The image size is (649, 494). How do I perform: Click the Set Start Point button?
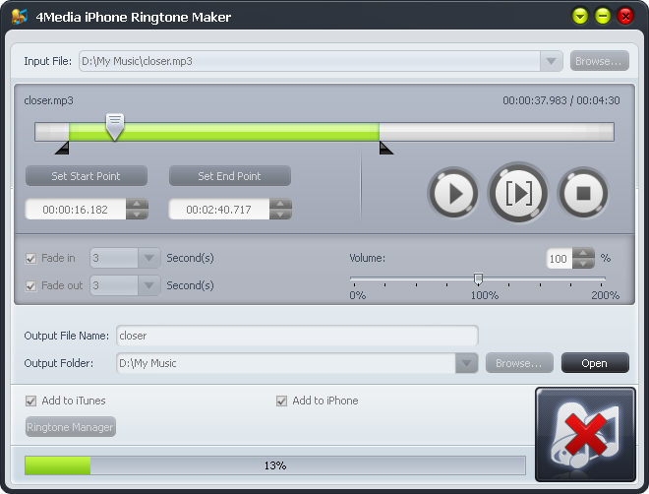tap(86, 176)
